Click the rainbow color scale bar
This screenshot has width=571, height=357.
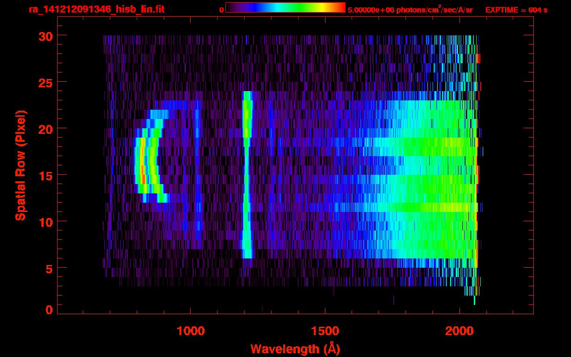(x=285, y=7)
